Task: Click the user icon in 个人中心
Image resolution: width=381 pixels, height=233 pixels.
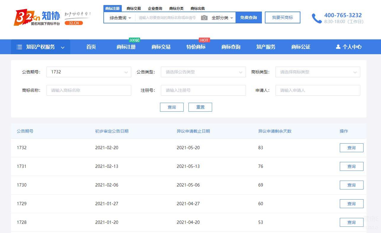Action: (x=338, y=47)
